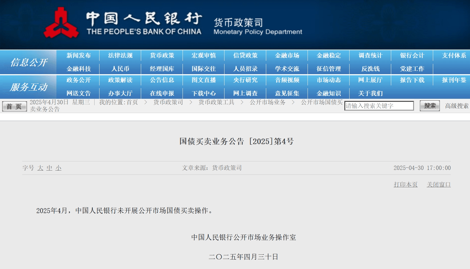Click the People's Bank of China logo
The height and width of the screenshot is (269, 470).
[x=61, y=23]
